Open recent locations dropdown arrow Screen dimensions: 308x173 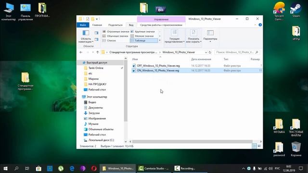[93, 52]
